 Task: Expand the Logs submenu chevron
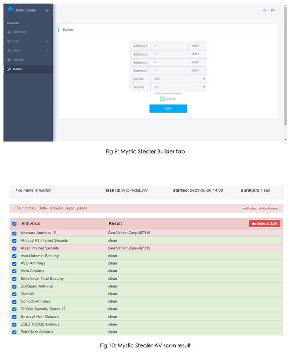[47, 41]
